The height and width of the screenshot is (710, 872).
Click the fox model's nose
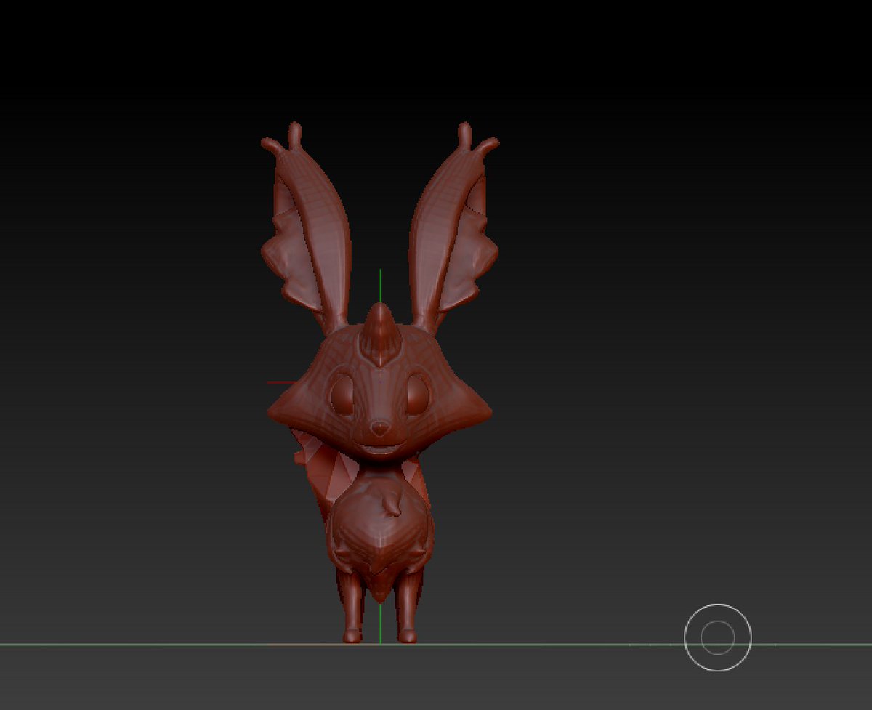(x=379, y=427)
